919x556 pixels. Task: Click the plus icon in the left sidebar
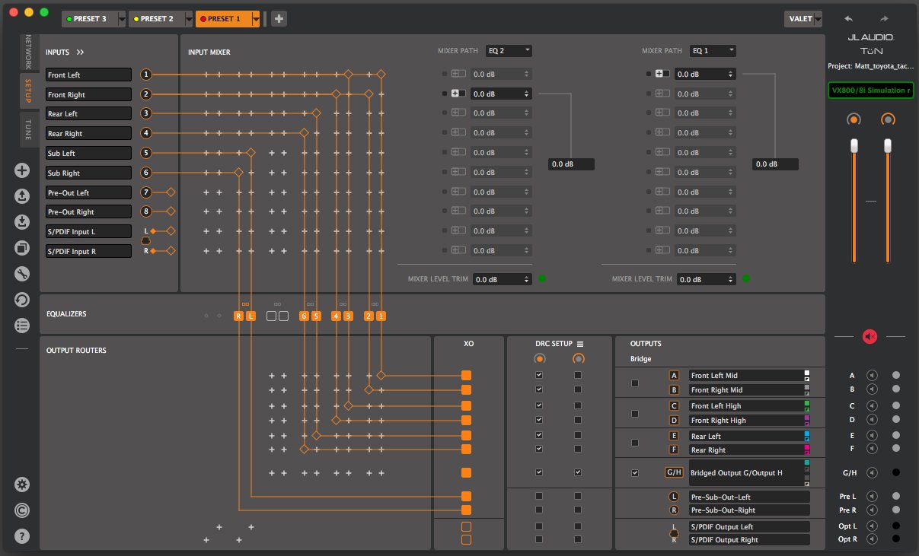22,170
